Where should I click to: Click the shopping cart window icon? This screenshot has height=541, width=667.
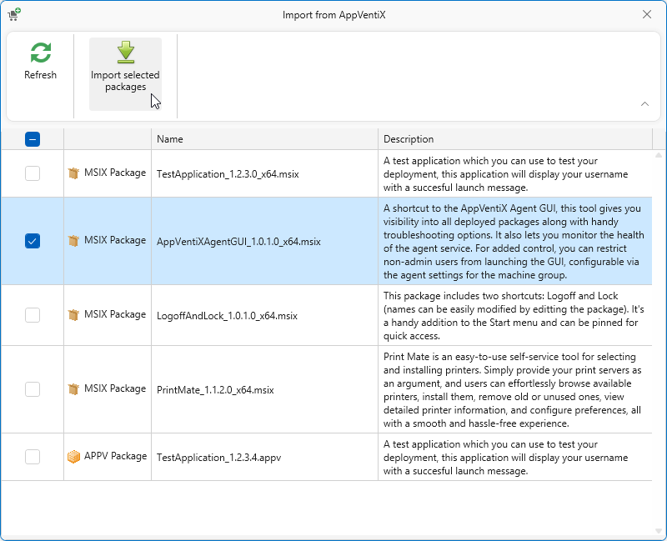pyautogui.click(x=14, y=14)
